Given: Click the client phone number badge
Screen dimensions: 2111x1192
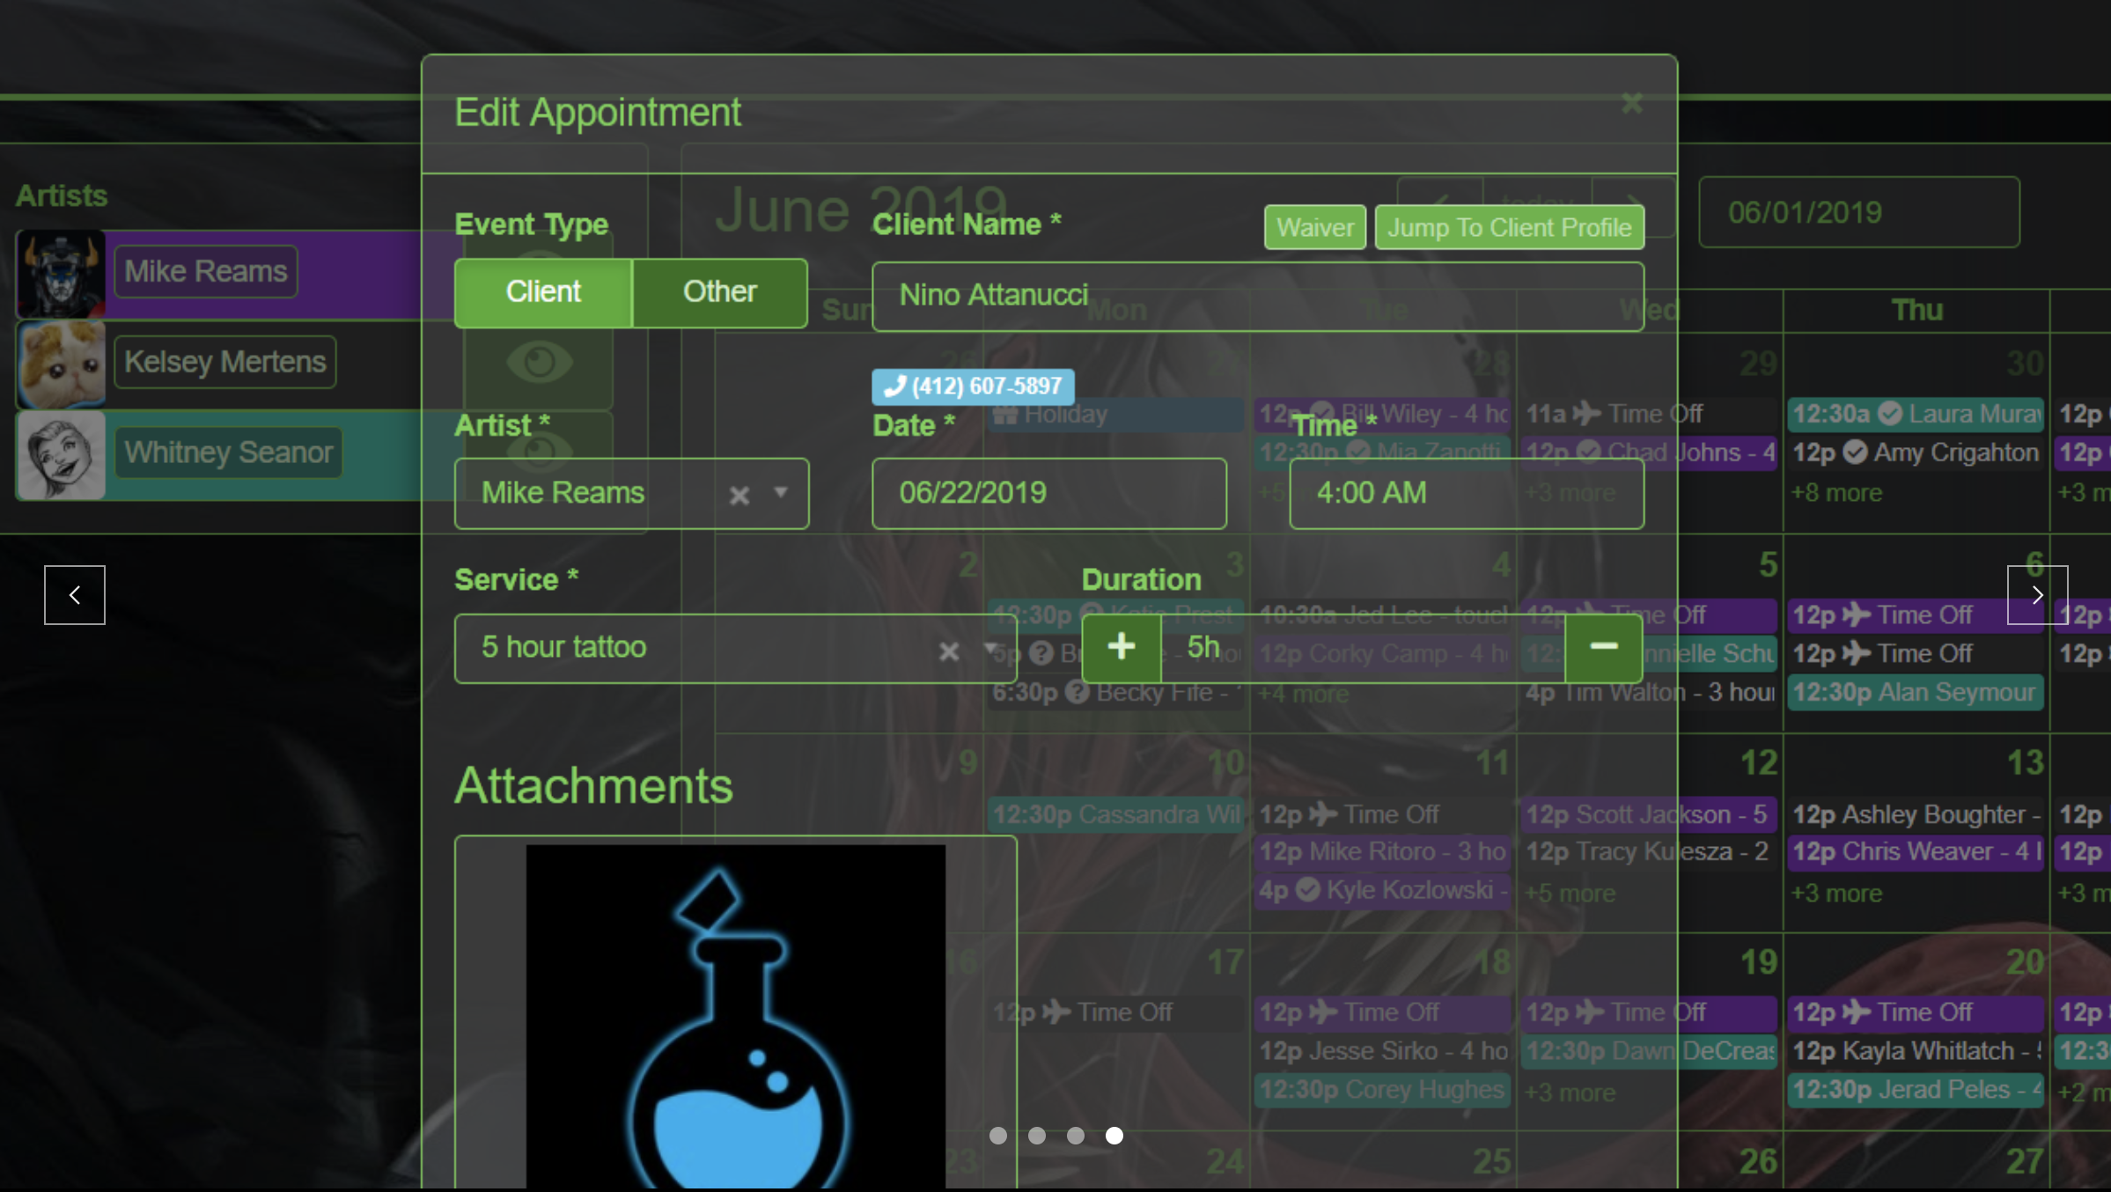Looking at the screenshot, I should [973, 386].
